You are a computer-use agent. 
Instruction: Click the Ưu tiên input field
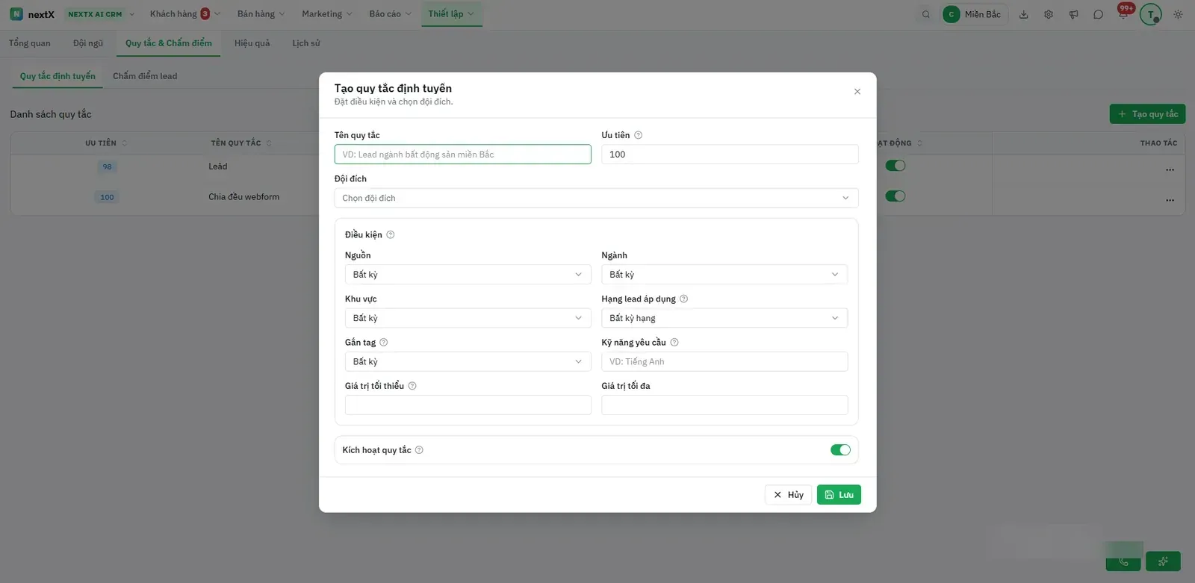pos(730,155)
